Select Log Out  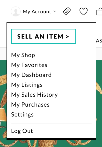pyautogui.click(x=22, y=131)
